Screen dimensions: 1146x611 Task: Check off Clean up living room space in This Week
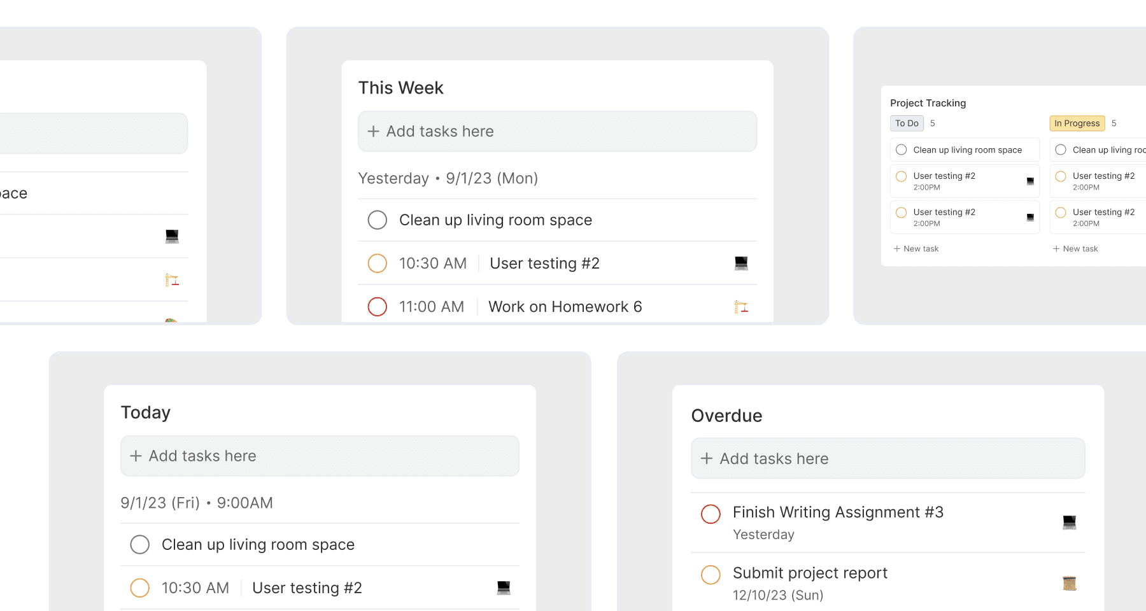[378, 220]
